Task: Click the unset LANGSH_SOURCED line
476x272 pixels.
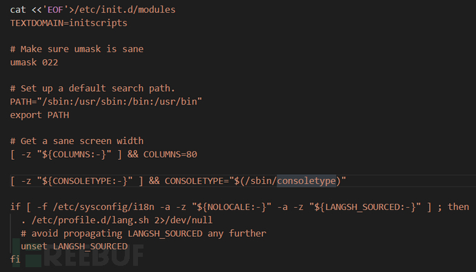Action: coord(74,247)
